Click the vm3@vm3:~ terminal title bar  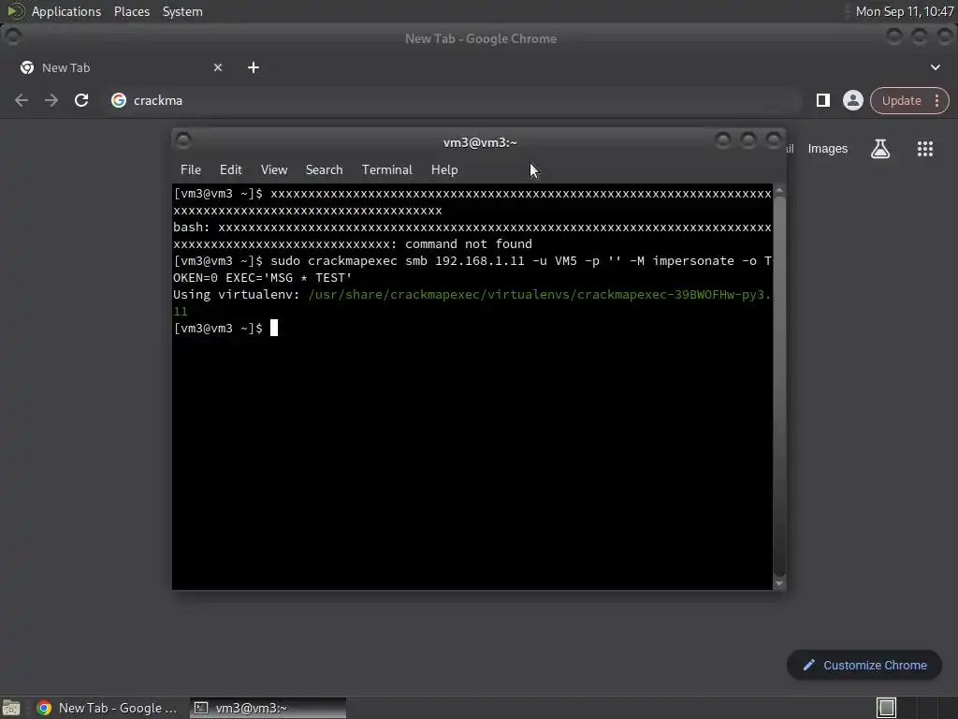coord(480,142)
